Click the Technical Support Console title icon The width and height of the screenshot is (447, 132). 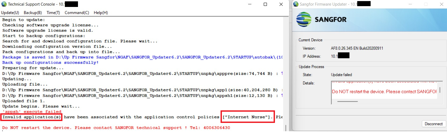pos(4,4)
